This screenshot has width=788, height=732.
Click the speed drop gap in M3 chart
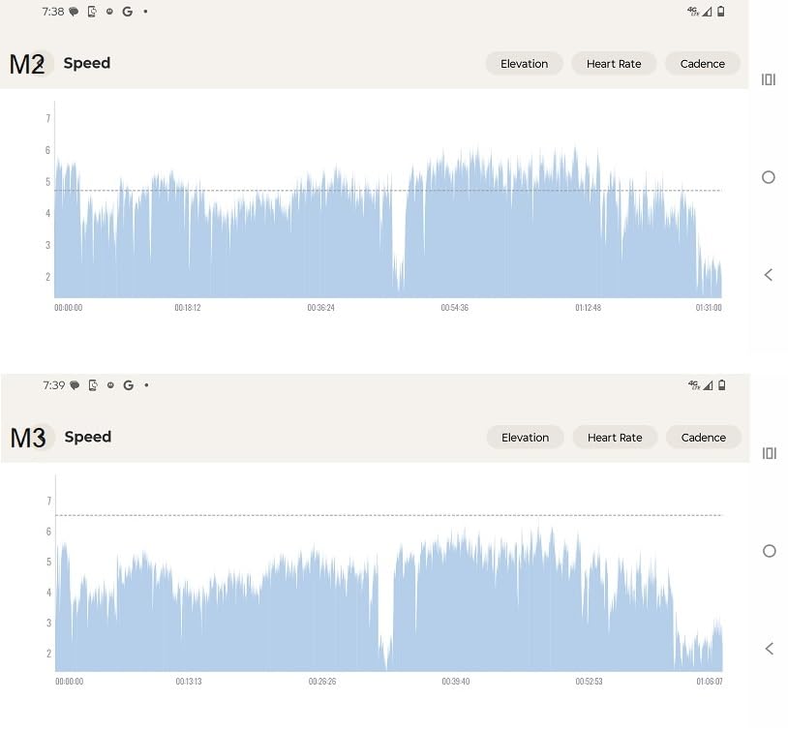(x=385, y=603)
